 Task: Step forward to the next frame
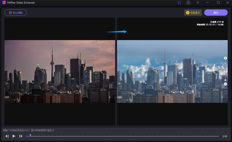(x=21, y=136)
